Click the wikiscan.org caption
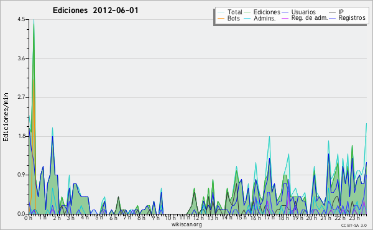 pyautogui.click(x=186, y=224)
